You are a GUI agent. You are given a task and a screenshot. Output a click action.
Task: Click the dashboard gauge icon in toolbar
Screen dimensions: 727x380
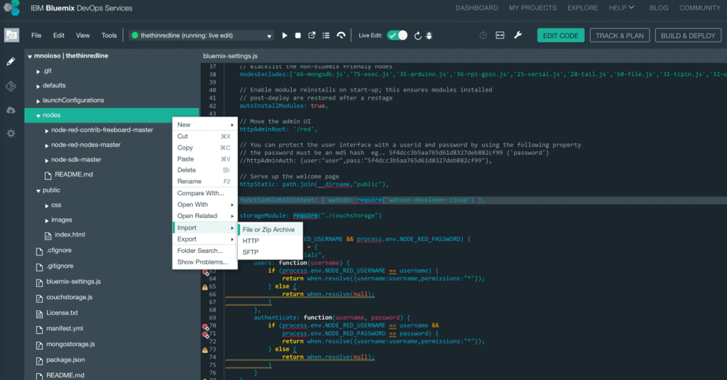tap(341, 36)
